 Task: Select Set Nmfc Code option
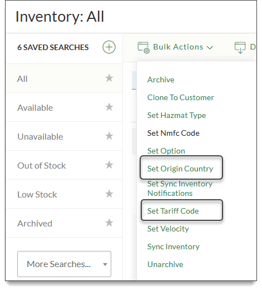pos(174,133)
